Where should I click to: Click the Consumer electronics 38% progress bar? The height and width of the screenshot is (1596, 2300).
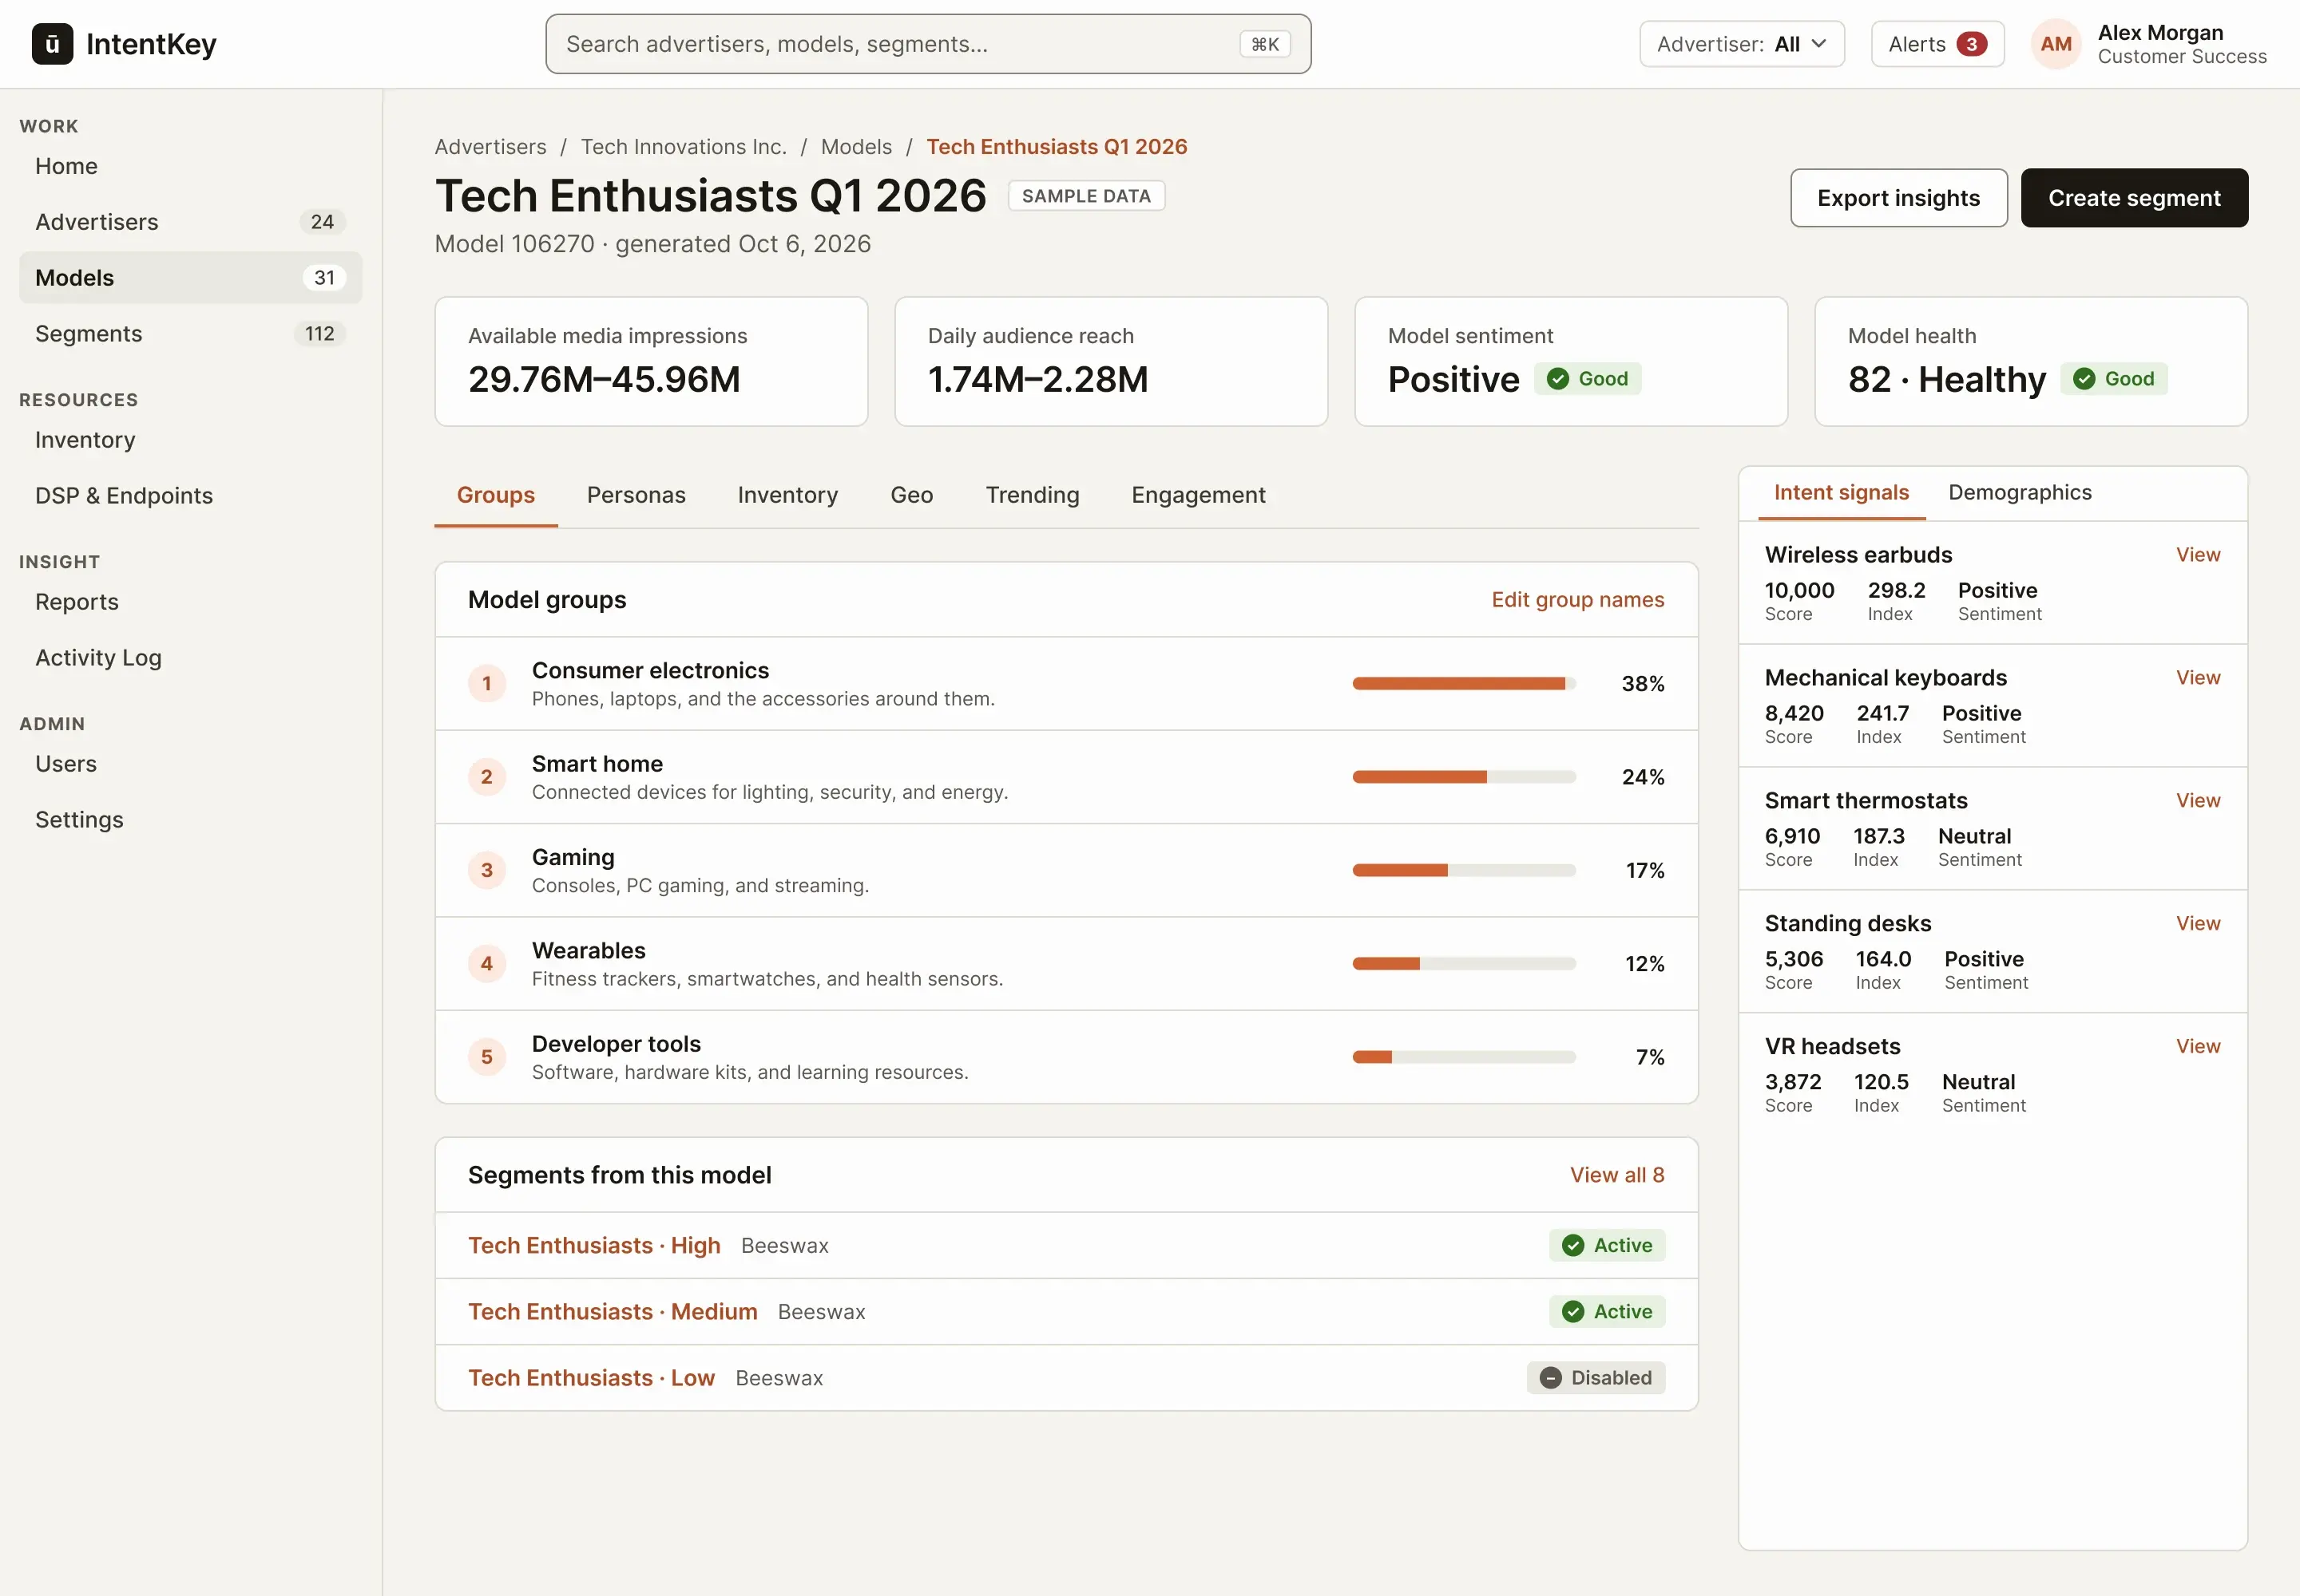pos(1463,684)
